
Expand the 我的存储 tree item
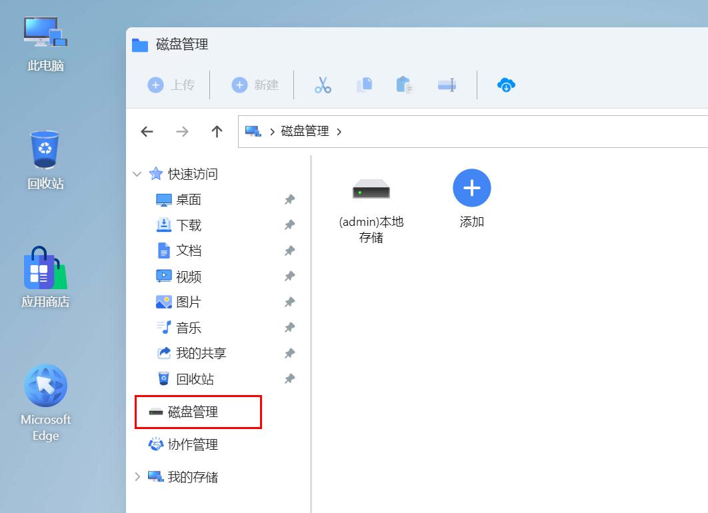137,476
